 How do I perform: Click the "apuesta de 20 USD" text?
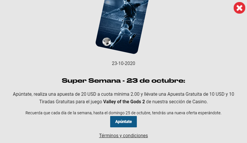[x=77, y=94]
